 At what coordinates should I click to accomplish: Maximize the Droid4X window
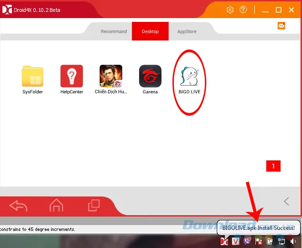(x=279, y=10)
